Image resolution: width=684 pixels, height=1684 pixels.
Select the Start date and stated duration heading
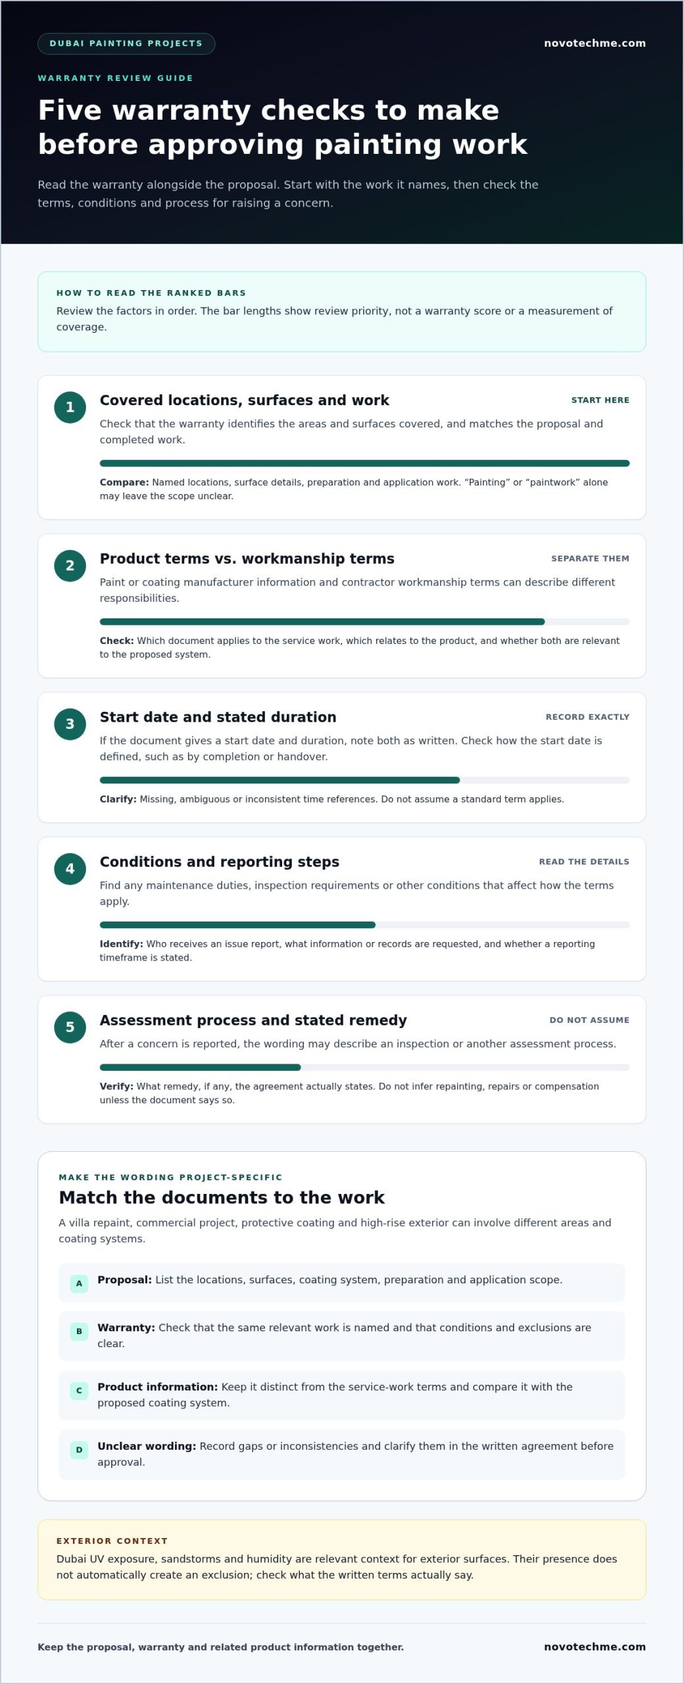click(218, 717)
